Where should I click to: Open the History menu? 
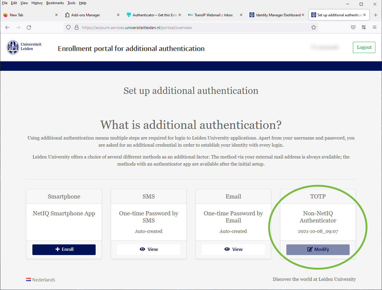[37, 3]
